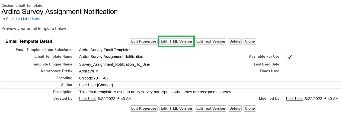This screenshot has width=342, height=118.
Task: Open the Ardira Survey Email Templates folder link
Action: [x=105, y=50]
